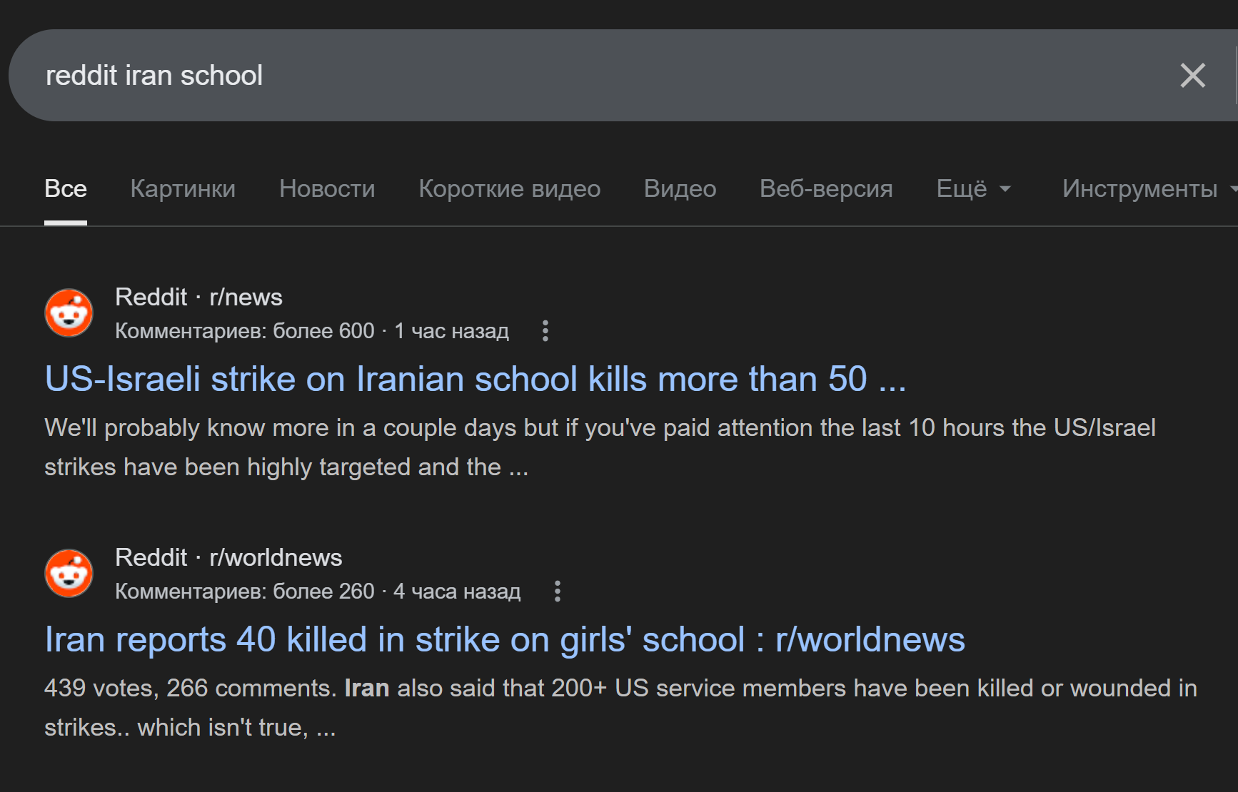
Task: Open 'Iran reports 40 killed in strike' result
Action: point(505,639)
